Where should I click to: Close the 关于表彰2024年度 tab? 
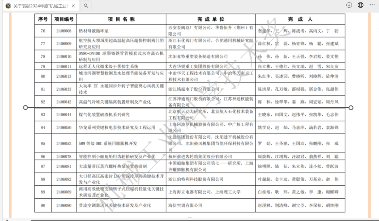[73, 6]
